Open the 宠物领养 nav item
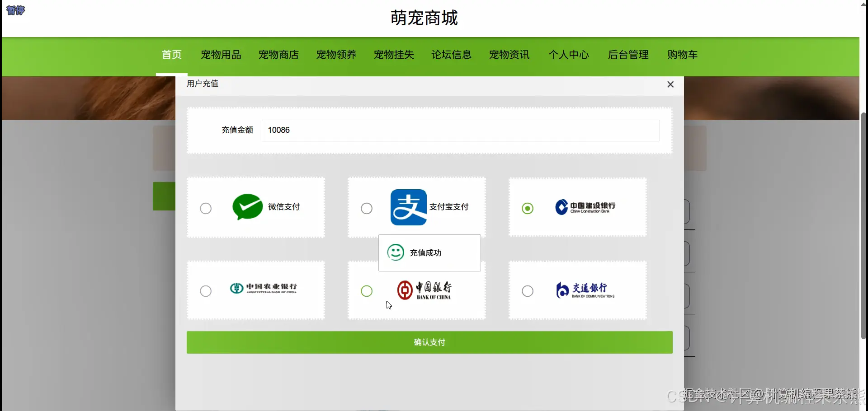This screenshot has width=868, height=411. click(336, 55)
